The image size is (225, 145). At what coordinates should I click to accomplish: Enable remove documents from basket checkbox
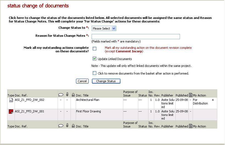[x=94, y=73]
